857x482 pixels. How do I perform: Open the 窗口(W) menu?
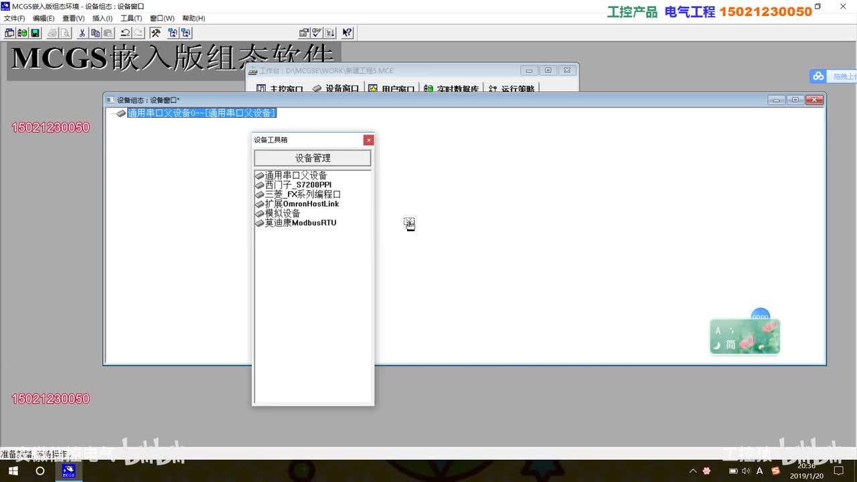(162, 19)
